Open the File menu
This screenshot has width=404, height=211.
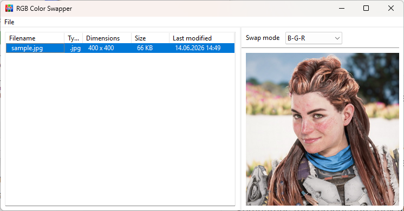9,22
